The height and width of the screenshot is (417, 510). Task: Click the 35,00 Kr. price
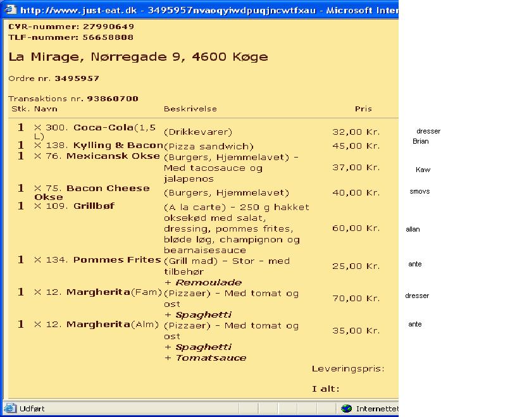click(x=356, y=331)
